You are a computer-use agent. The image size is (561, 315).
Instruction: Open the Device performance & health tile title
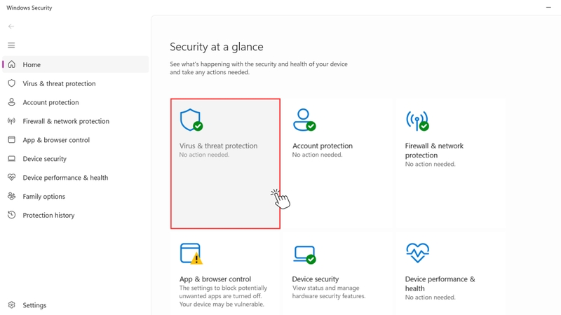[x=440, y=283]
